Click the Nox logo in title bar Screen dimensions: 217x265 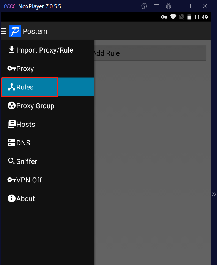pyautogui.click(x=9, y=6)
